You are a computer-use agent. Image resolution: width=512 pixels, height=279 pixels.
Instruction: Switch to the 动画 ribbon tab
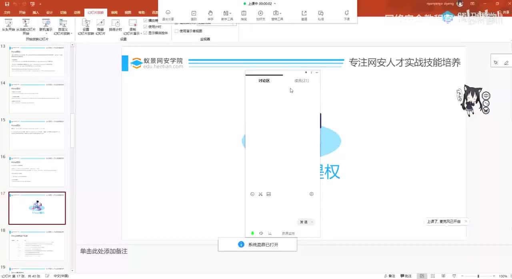77,12
